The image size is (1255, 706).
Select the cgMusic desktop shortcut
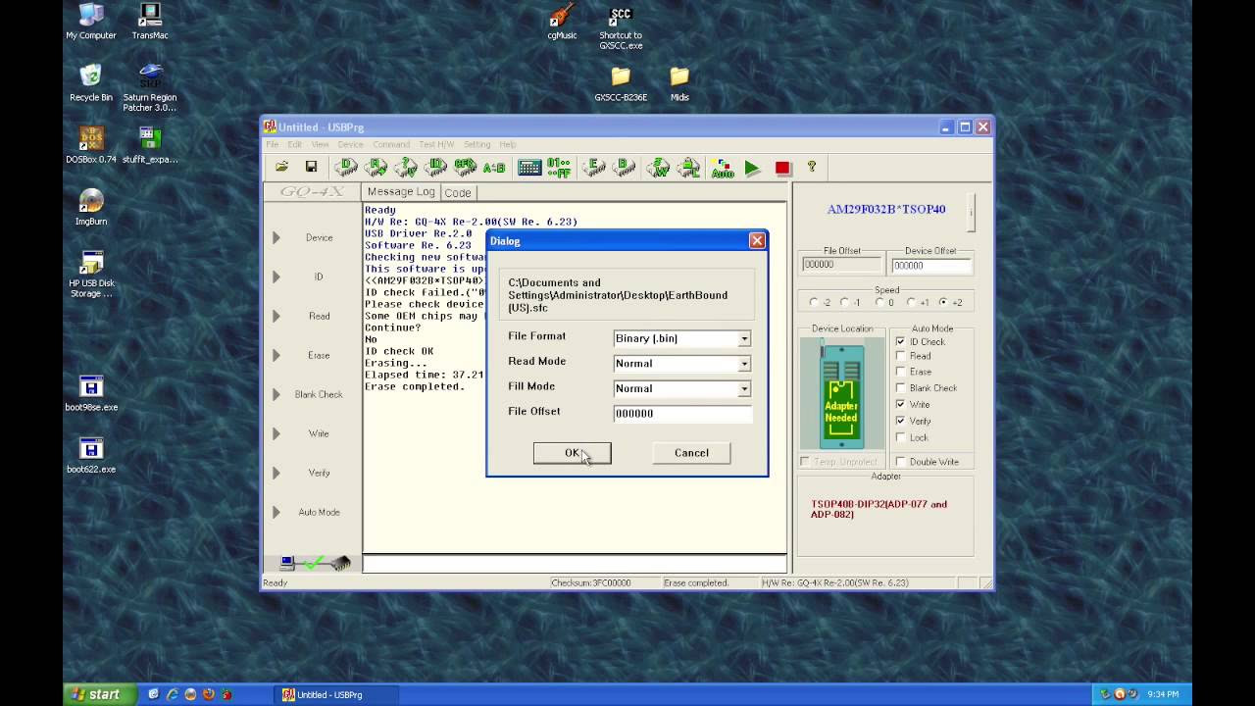(562, 22)
